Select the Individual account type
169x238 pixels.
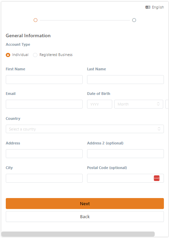click(8, 55)
